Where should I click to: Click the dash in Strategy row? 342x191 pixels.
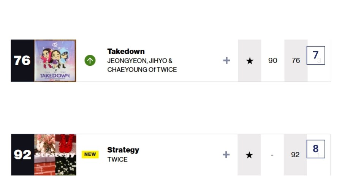click(x=272, y=155)
